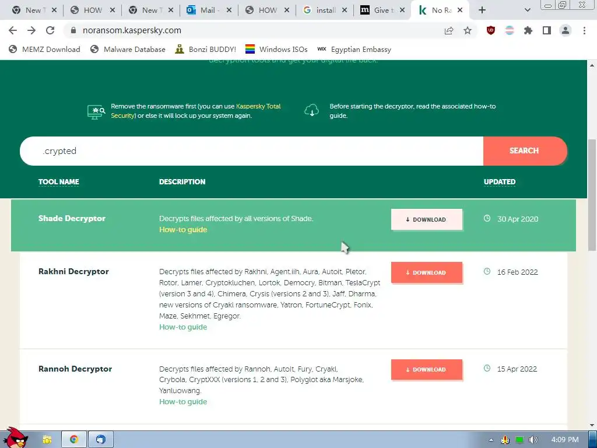Click clock icon beside 15 Apr 2022
This screenshot has height=448, width=597.
(487, 369)
